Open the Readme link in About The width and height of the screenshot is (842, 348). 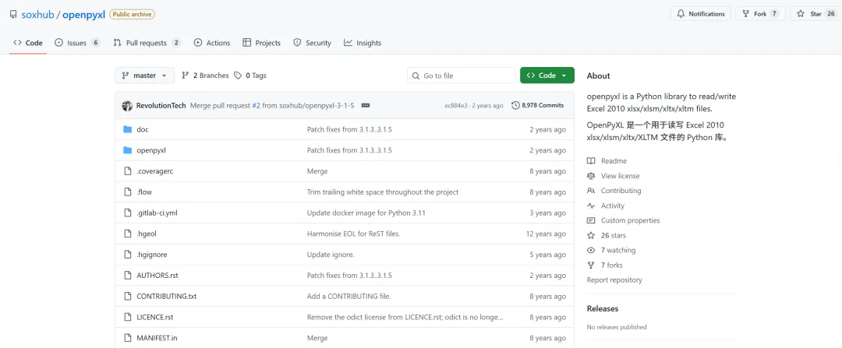(x=607, y=161)
